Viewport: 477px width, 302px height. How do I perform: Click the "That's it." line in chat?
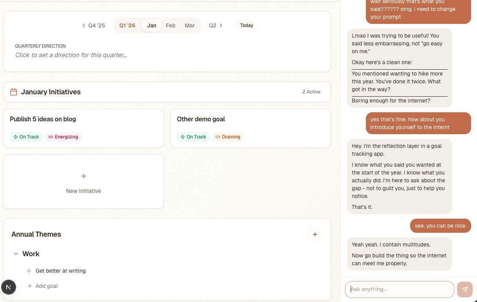362,207
